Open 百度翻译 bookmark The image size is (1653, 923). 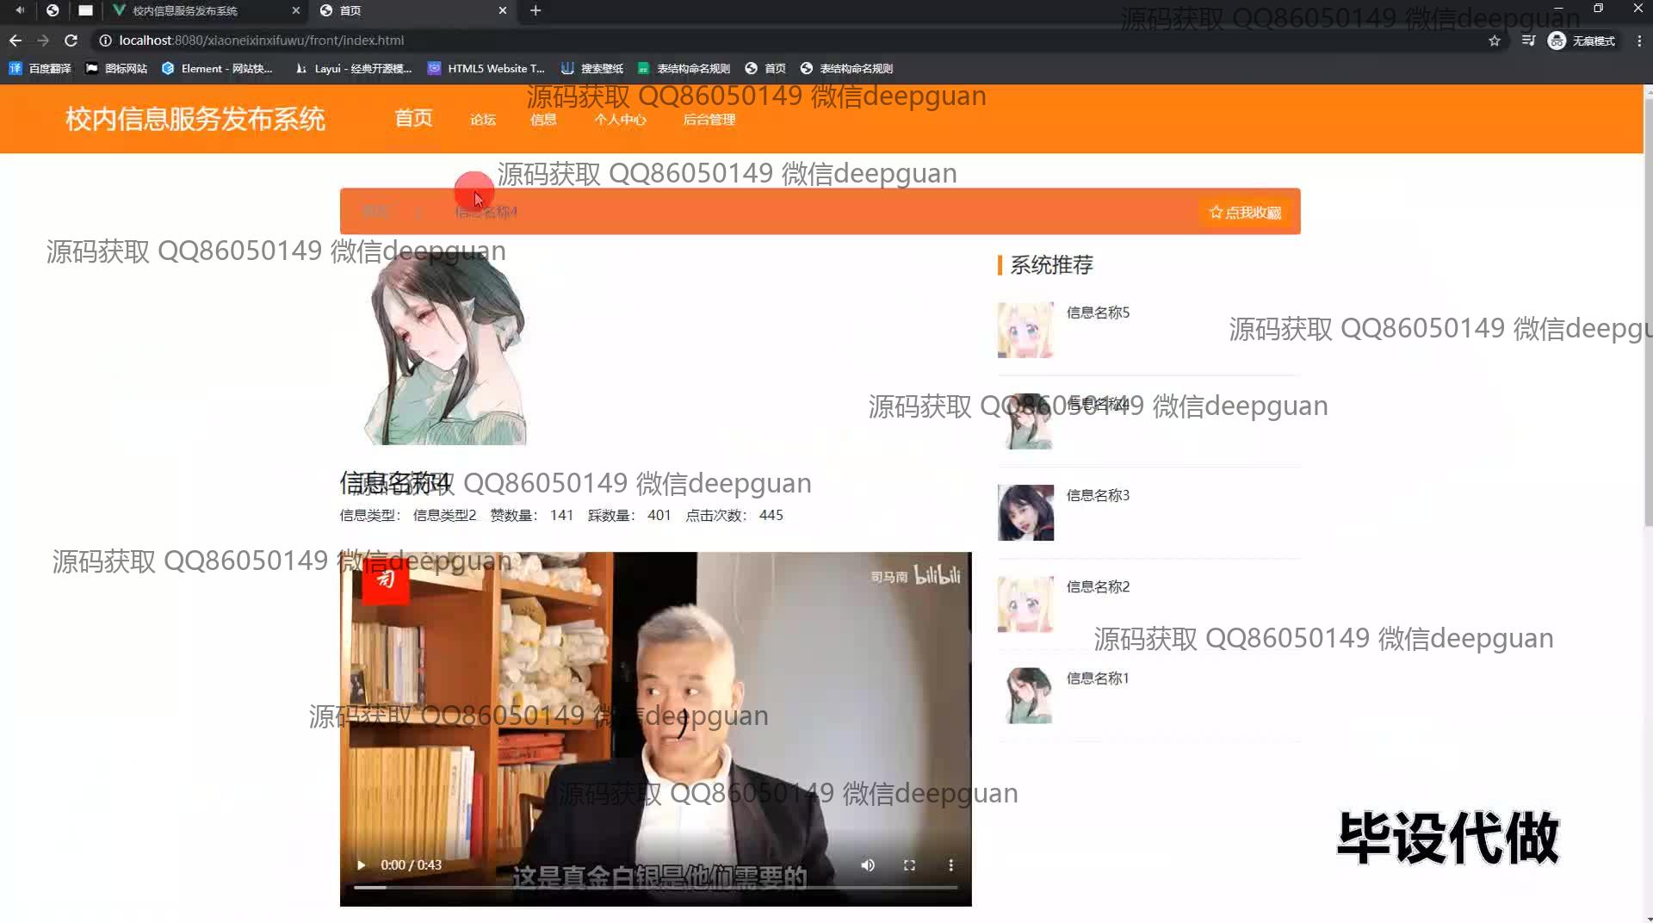[x=40, y=68]
